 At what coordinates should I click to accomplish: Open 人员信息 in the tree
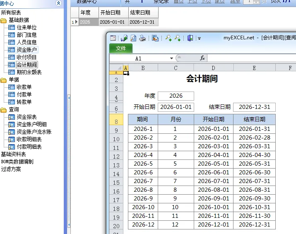tap(26, 42)
